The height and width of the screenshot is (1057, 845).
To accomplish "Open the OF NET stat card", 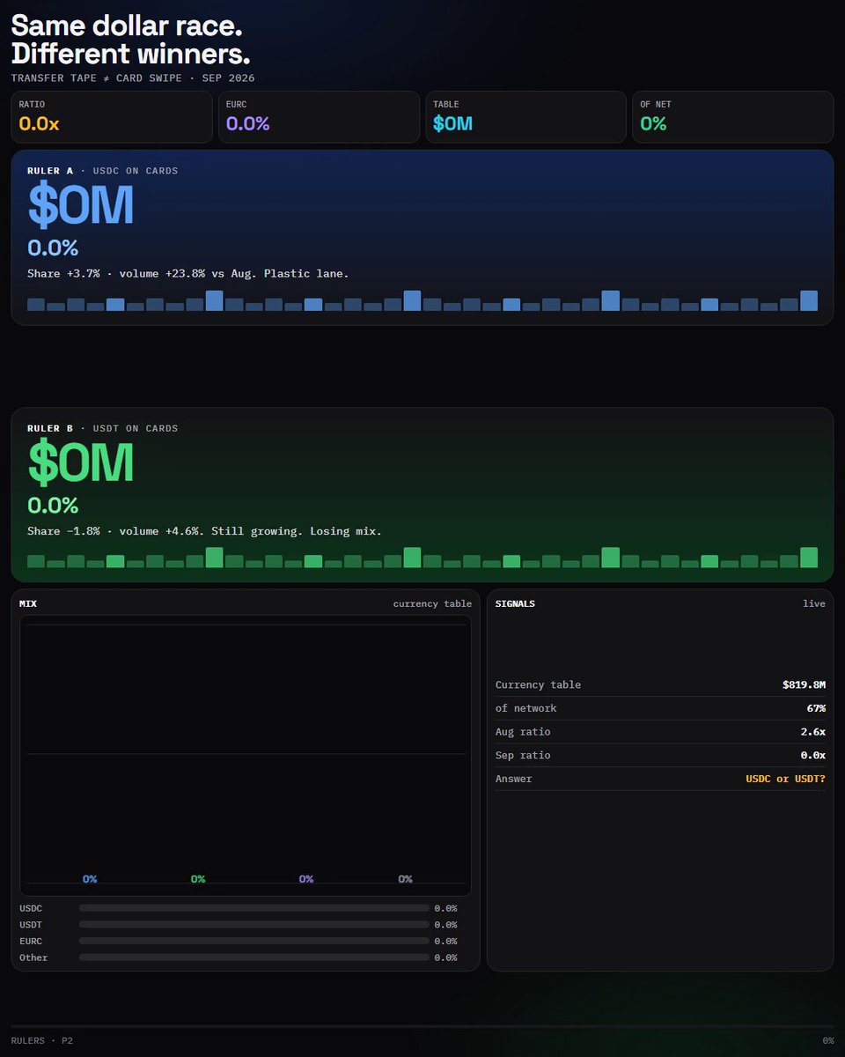I will (x=733, y=117).
